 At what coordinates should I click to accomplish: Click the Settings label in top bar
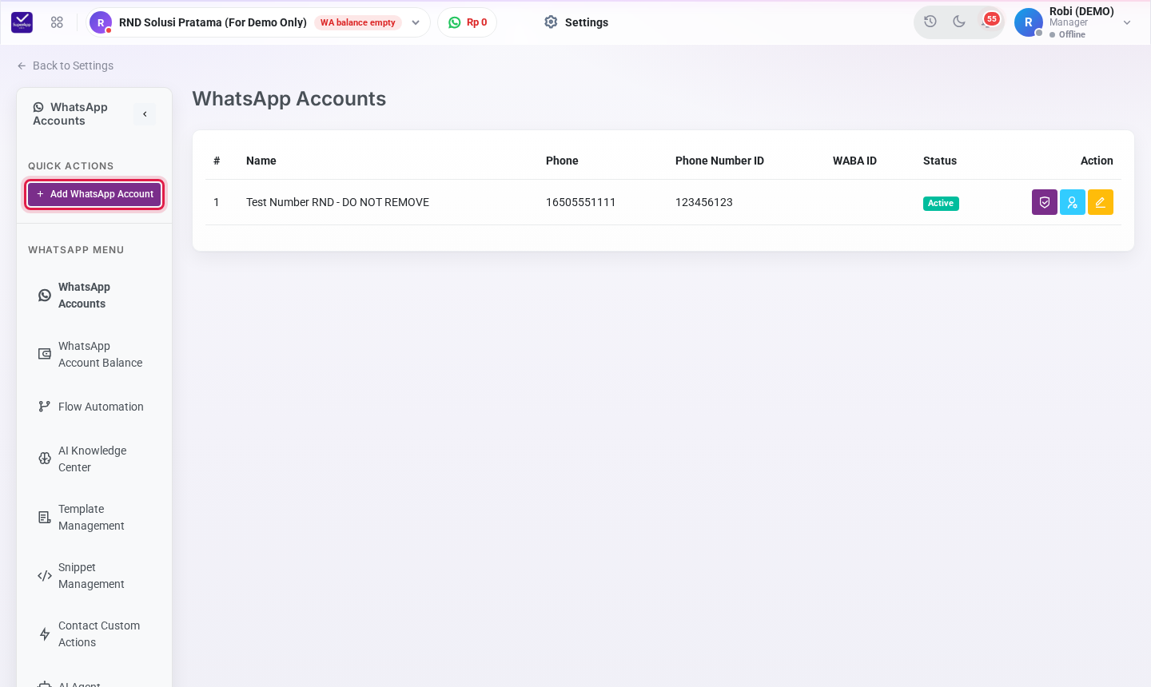[587, 22]
